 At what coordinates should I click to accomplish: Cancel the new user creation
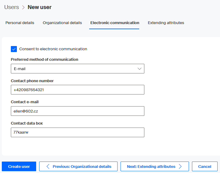(x=205, y=166)
